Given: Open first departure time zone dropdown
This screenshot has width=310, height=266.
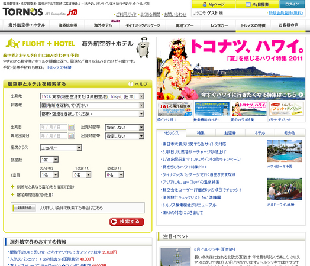Looking at the screenshot, I should [125, 128].
